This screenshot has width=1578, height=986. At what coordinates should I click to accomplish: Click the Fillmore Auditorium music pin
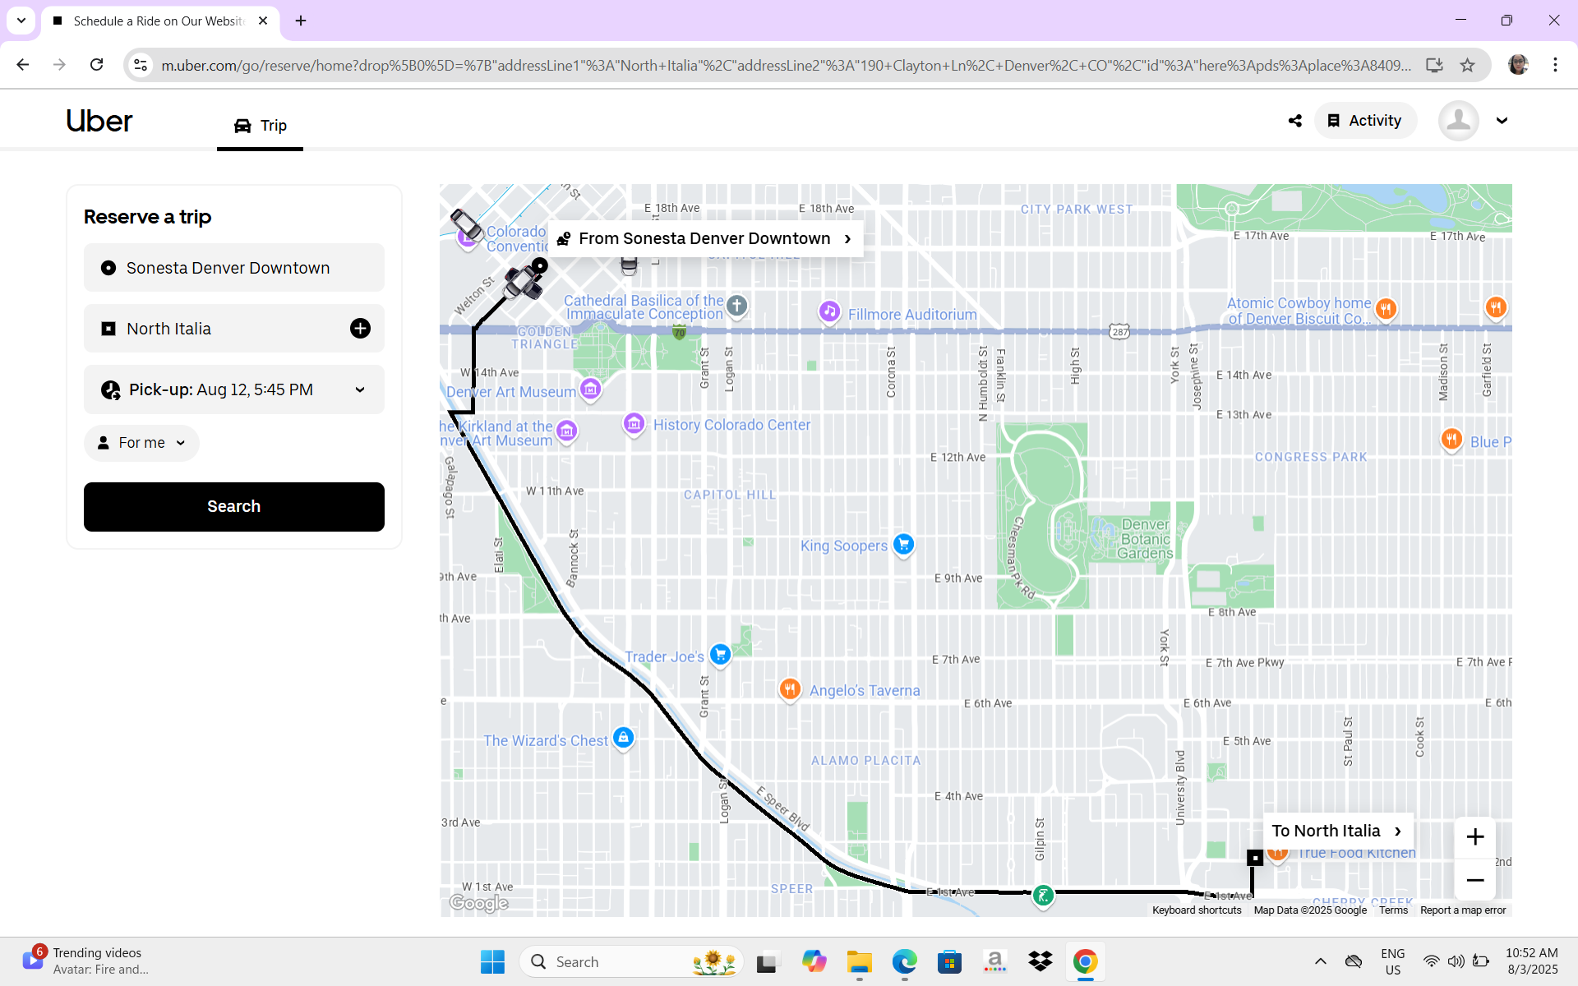(829, 311)
